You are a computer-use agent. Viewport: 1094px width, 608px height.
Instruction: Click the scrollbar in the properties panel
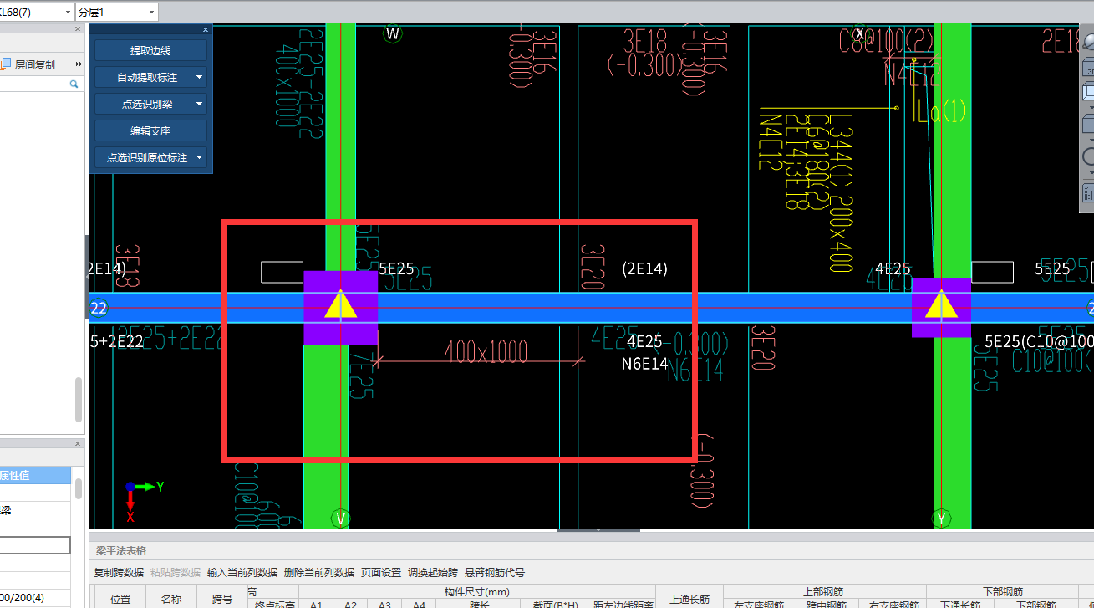click(x=79, y=488)
